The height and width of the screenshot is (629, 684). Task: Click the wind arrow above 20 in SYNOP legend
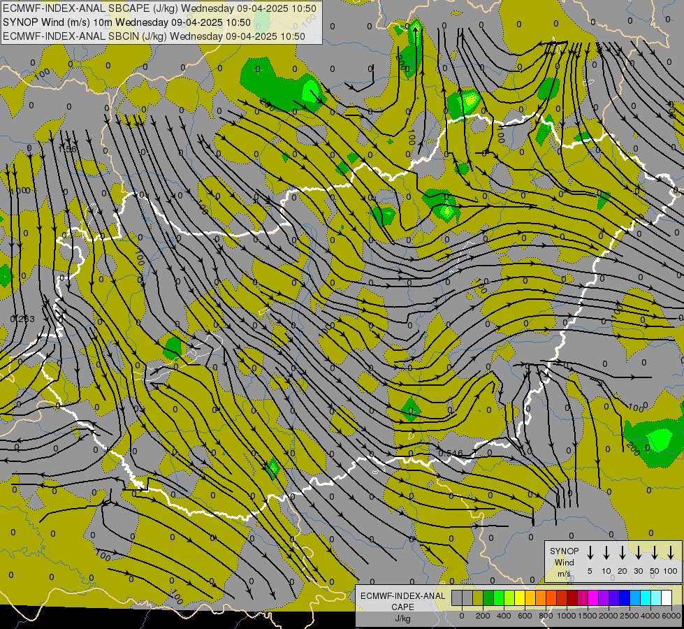click(622, 552)
